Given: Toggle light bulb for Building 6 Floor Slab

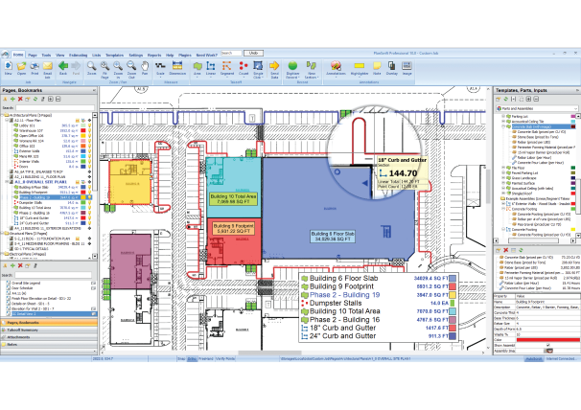Looking at the screenshot, I should point(89,188).
